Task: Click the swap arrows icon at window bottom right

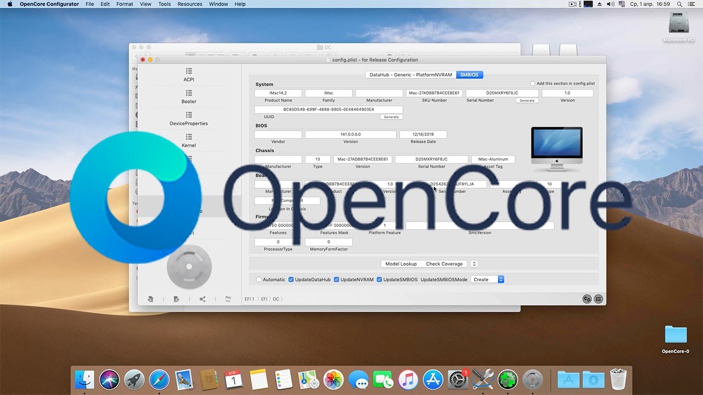Action: coord(587,299)
